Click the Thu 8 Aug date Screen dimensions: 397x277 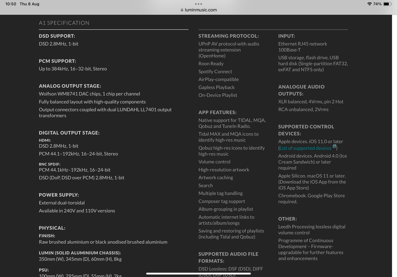pyautogui.click(x=29, y=4)
